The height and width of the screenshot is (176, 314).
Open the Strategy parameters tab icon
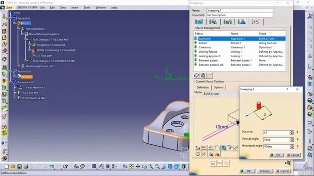click(x=199, y=22)
